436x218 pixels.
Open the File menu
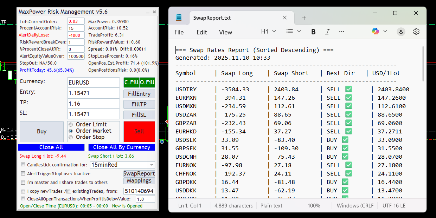tap(179, 32)
